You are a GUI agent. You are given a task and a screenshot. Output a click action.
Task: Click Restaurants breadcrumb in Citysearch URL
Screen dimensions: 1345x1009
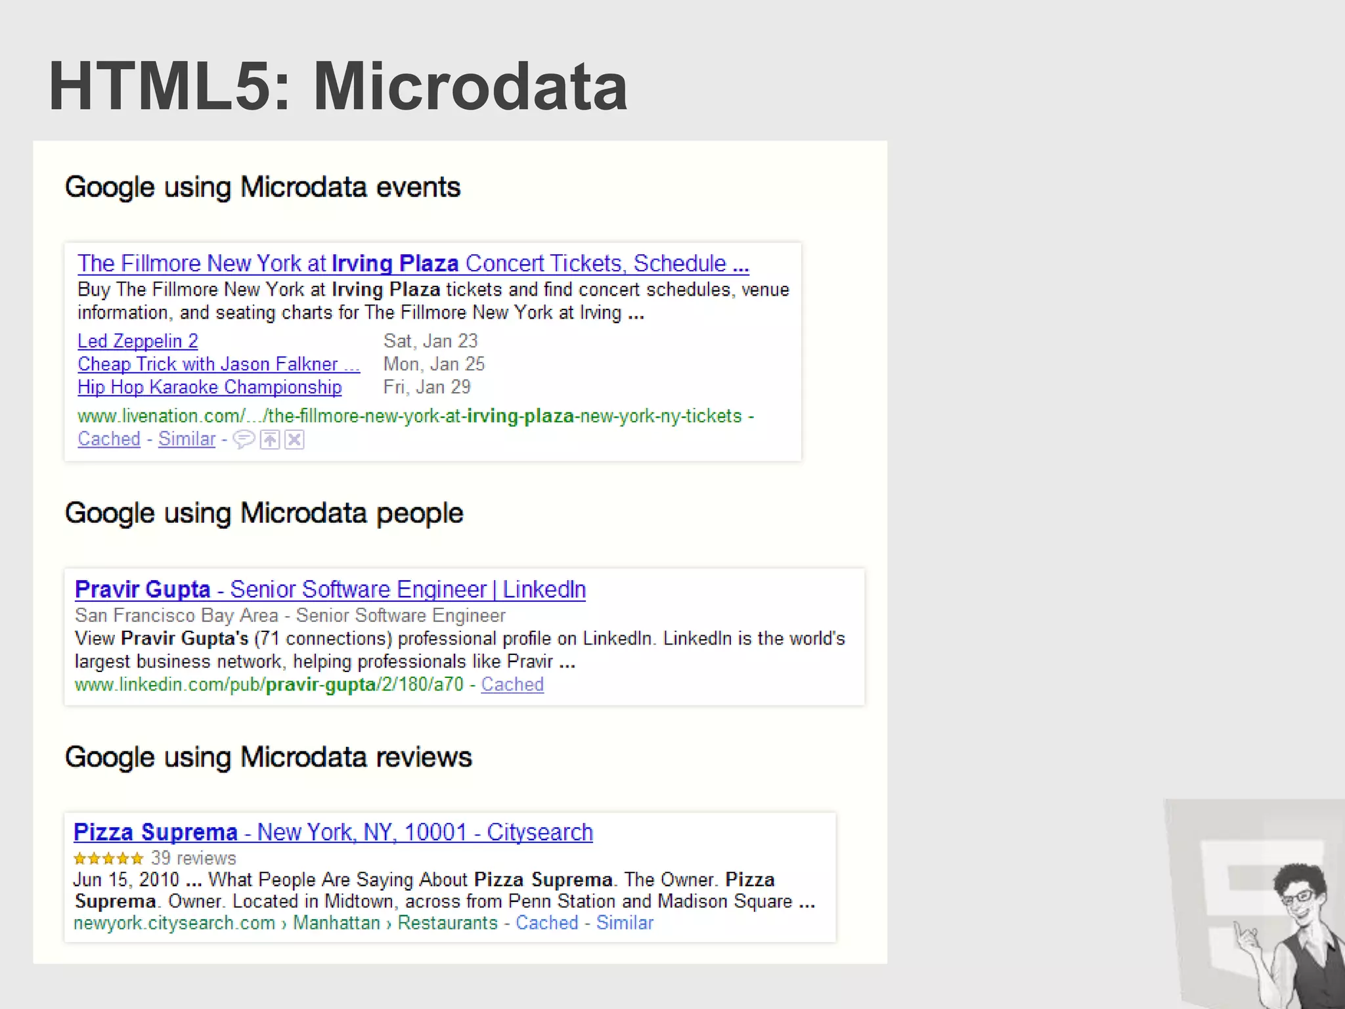[x=448, y=923]
